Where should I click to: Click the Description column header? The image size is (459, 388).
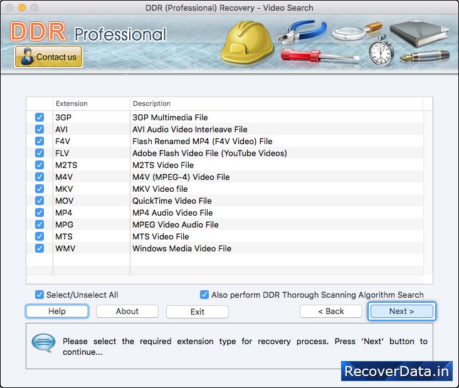277,103
